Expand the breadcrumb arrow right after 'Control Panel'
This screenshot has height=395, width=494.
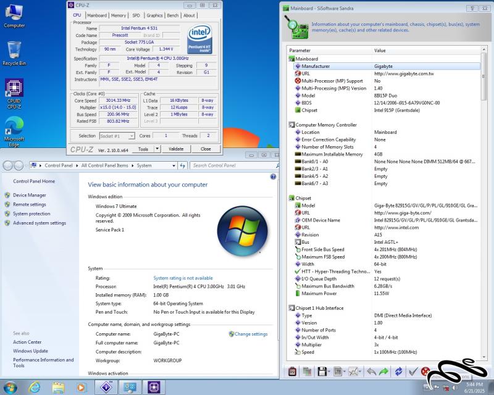[x=77, y=165]
